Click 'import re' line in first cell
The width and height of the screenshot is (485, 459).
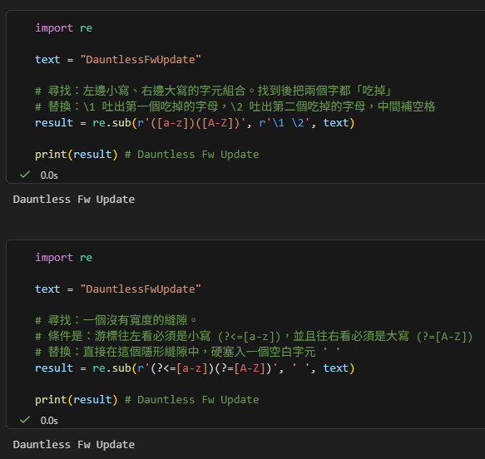point(64,28)
